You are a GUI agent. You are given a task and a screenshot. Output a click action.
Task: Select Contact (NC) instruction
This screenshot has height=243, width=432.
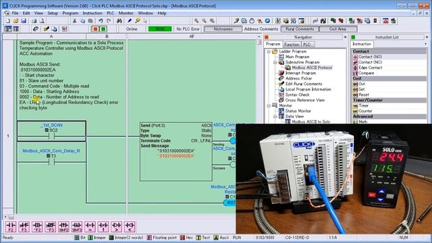pyautogui.click(x=370, y=62)
